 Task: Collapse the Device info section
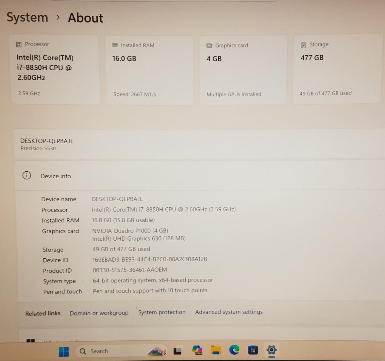tap(200, 176)
